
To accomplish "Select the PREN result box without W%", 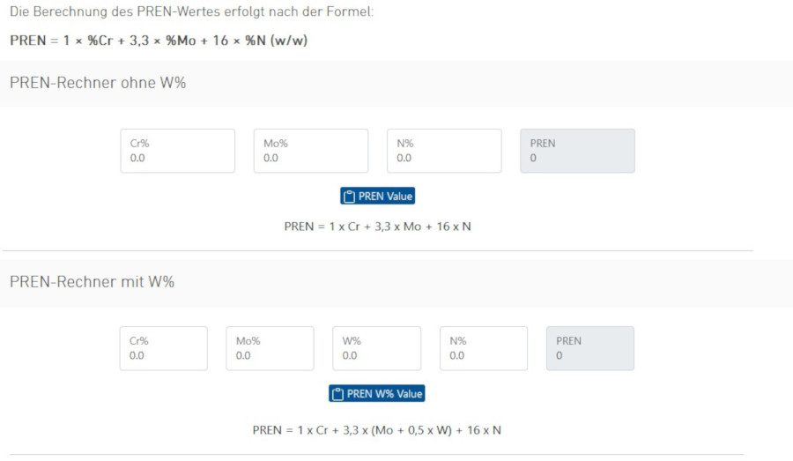I will click(576, 152).
